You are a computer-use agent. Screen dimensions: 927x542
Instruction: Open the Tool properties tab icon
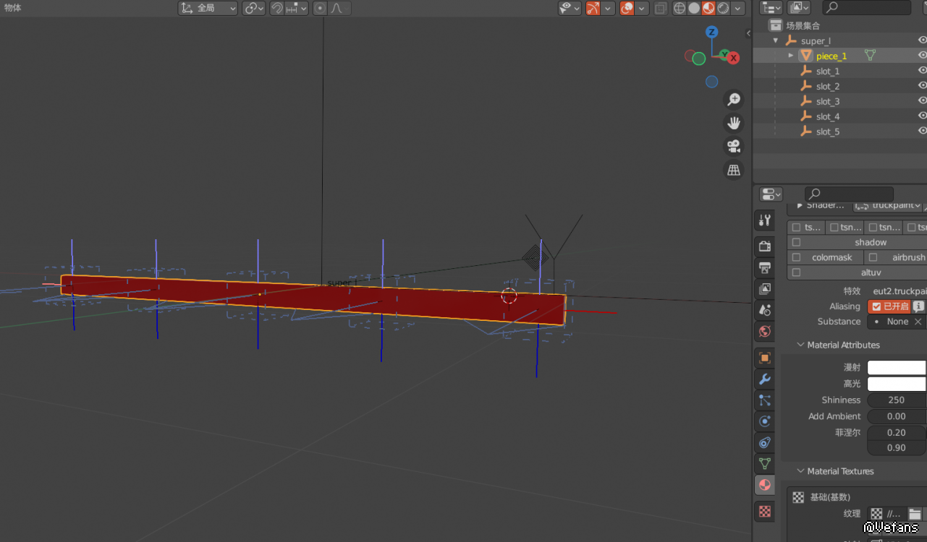pyautogui.click(x=765, y=221)
